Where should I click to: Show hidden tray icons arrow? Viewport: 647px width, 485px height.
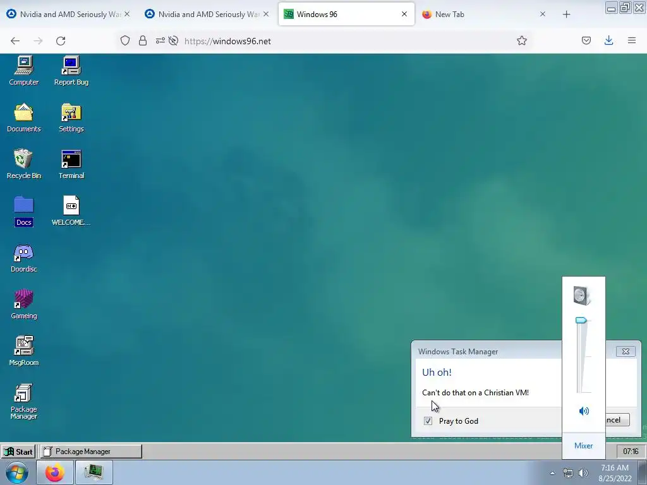552,473
